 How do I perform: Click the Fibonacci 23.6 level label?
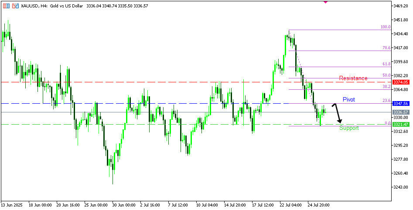pyautogui.click(x=386, y=101)
